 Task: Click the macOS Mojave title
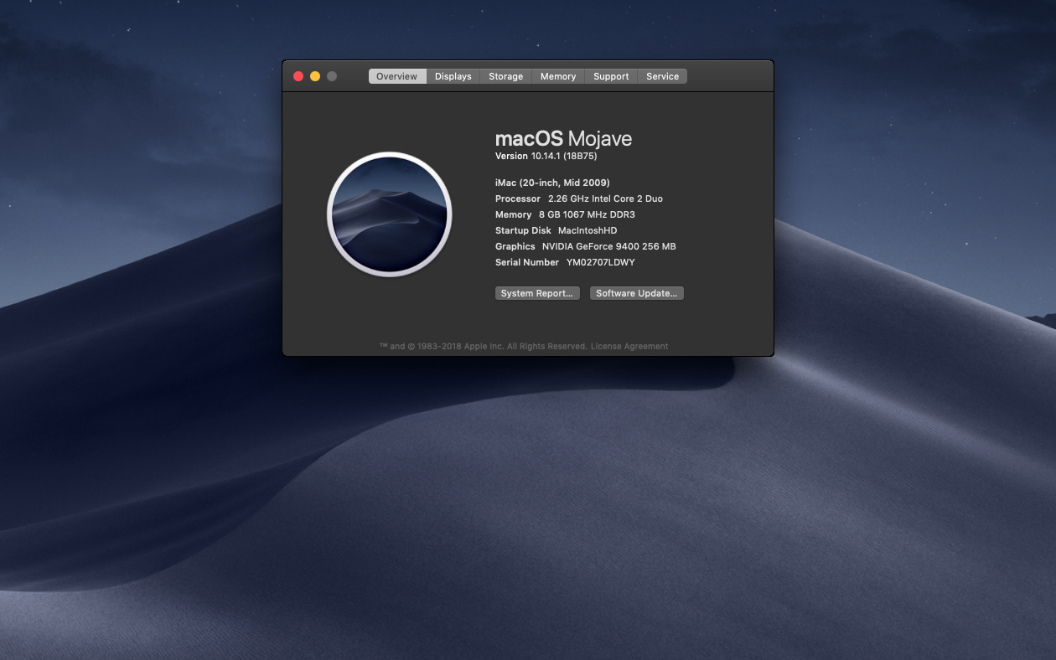(x=563, y=138)
